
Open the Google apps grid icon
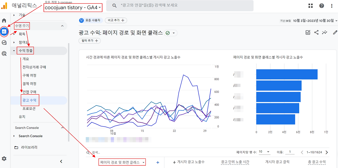click(311, 6)
